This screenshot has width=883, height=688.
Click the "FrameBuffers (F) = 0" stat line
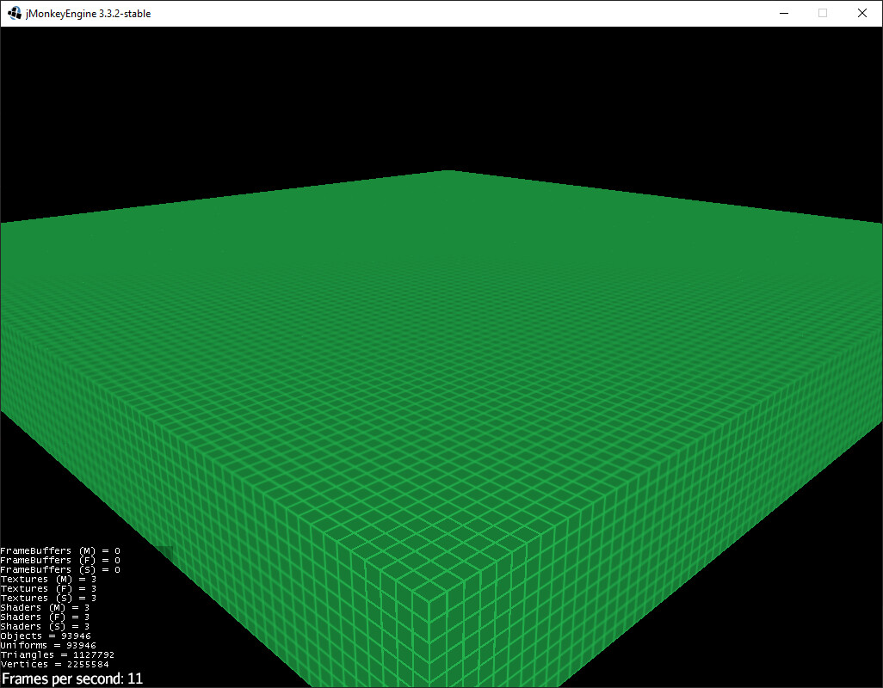(x=60, y=561)
